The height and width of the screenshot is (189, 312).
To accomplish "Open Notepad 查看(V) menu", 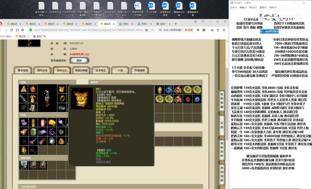I will click(263, 7).
